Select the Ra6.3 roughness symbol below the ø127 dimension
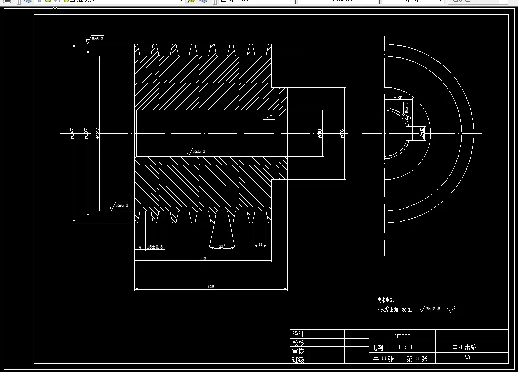The image size is (518, 372). 119,206
